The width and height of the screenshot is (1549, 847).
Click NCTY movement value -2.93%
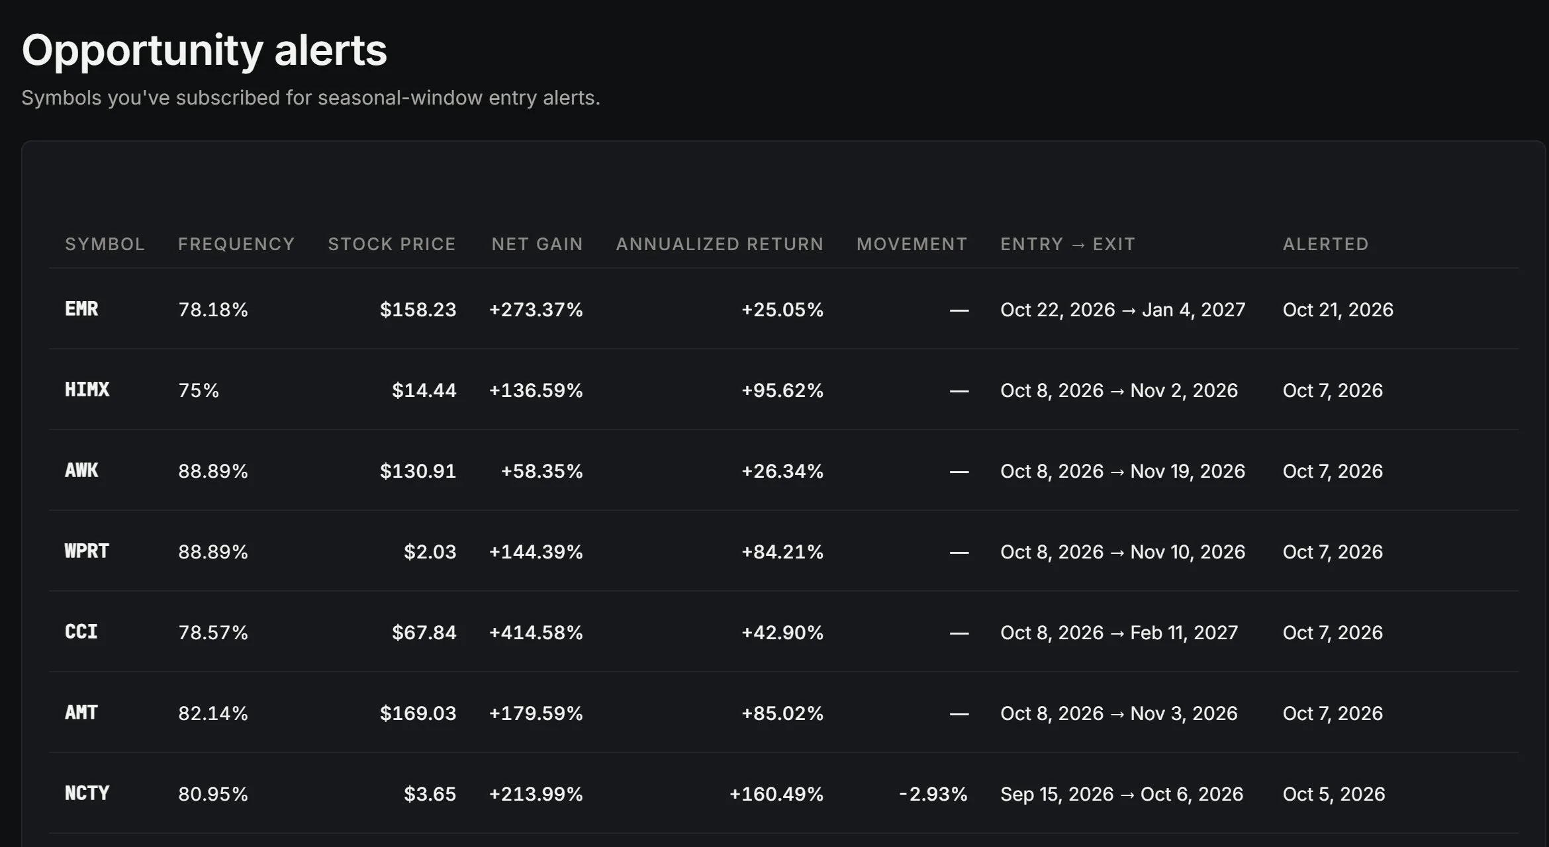coord(933,794)
